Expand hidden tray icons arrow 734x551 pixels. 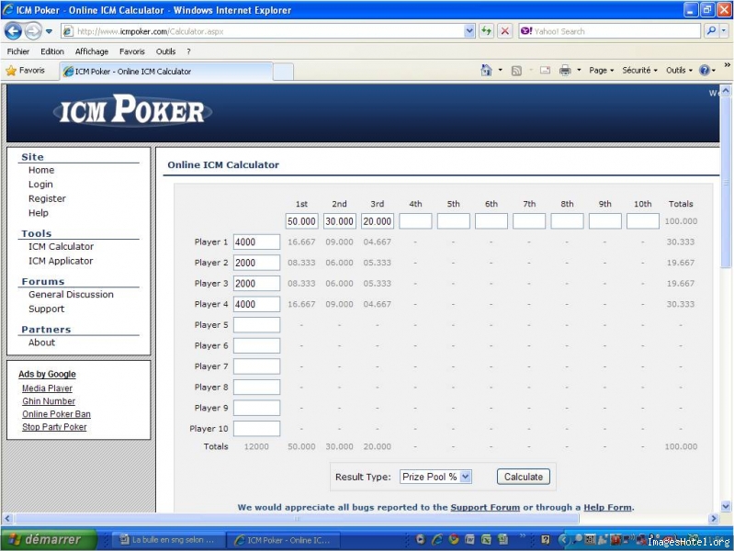pos(563,540)
